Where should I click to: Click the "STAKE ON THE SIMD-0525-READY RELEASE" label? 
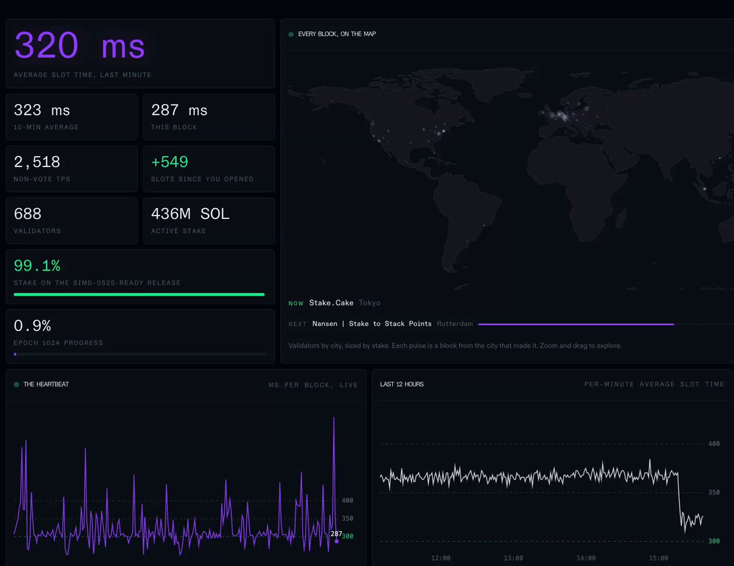point(97,283)
